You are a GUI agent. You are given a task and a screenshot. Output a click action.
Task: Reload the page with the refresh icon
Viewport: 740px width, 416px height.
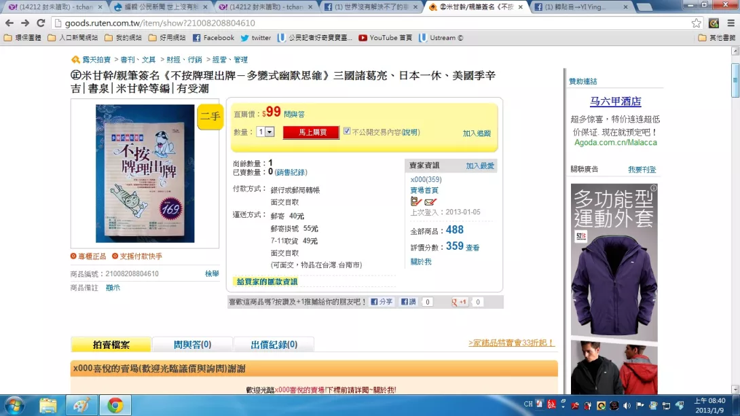point(41,22)
